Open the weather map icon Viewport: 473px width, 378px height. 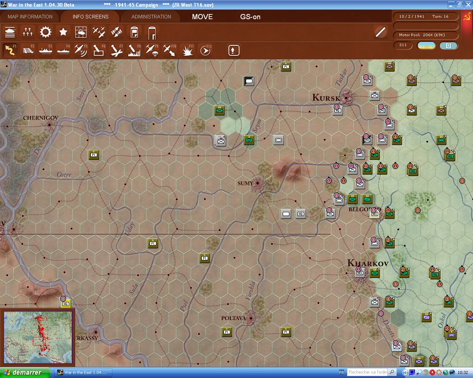[81, 32]
